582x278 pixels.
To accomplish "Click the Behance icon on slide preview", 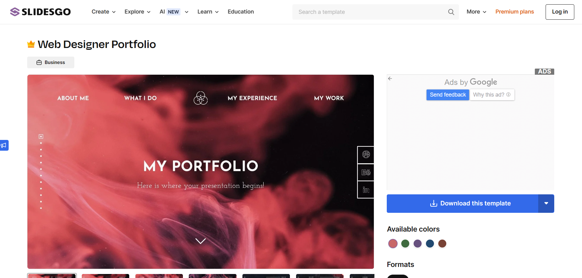I will point(366,172).
